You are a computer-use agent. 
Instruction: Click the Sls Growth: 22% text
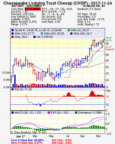(52, 17)
